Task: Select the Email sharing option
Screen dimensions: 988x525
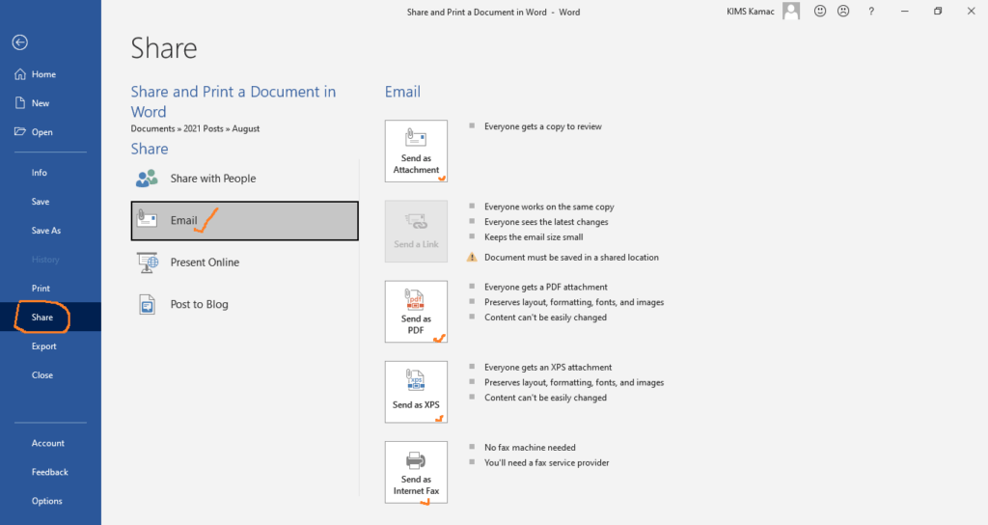Action: (244, 221)
